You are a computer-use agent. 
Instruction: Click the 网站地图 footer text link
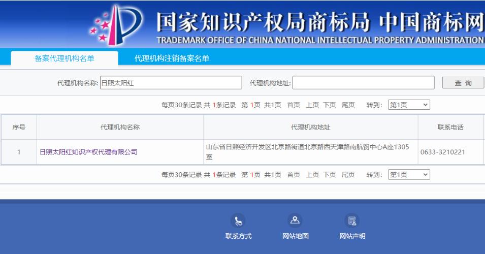[x=296, y=236]
